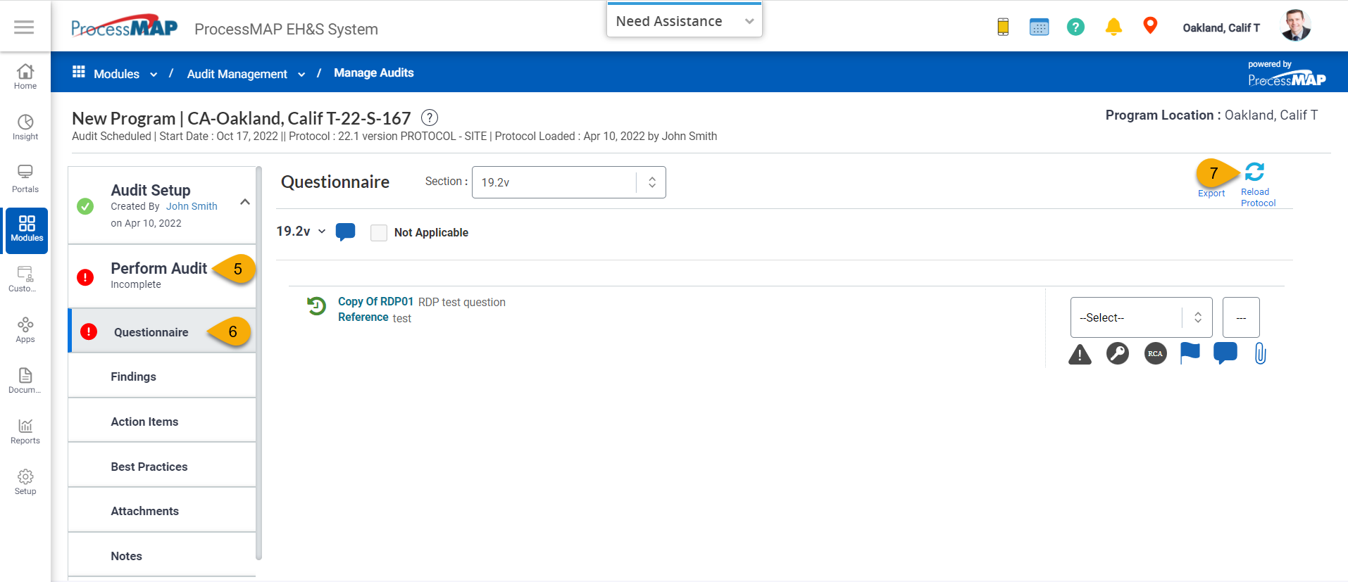
Task: Click help icon beside program title
Action: (429, 118)
